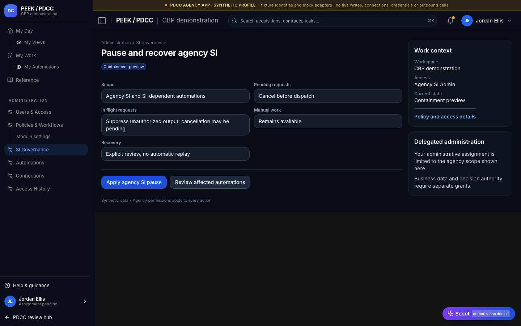Click the Access History icon

[x=10, y=189]
